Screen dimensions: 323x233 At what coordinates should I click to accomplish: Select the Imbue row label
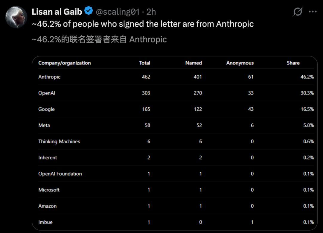click(x=45, y=222)
